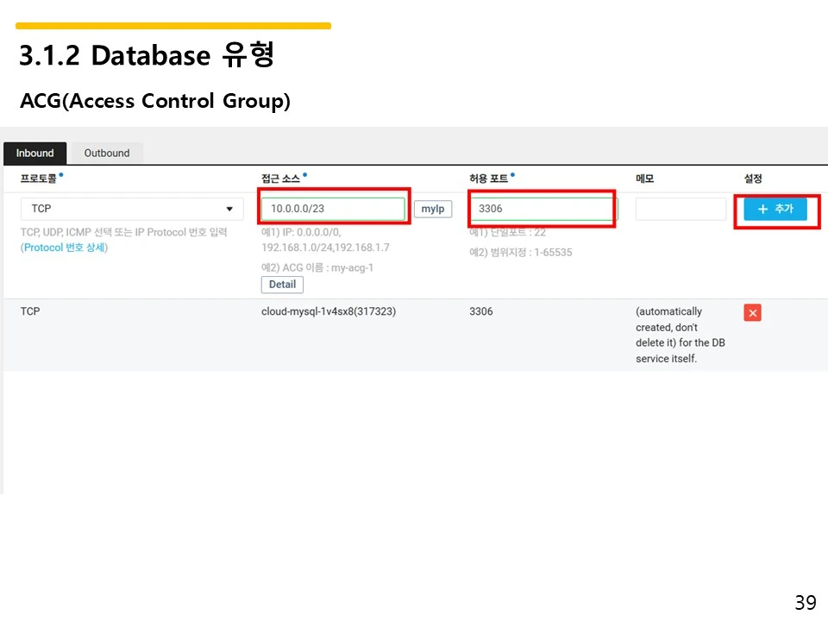Click the allowed port field showing 3306
828x621 pixels.
(x=543, y=209)
